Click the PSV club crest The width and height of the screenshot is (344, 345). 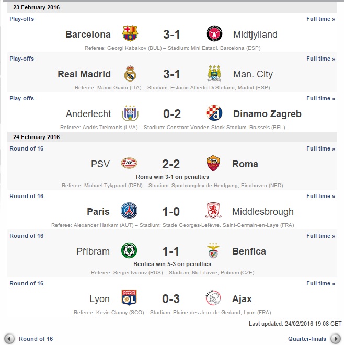point(129,164)
